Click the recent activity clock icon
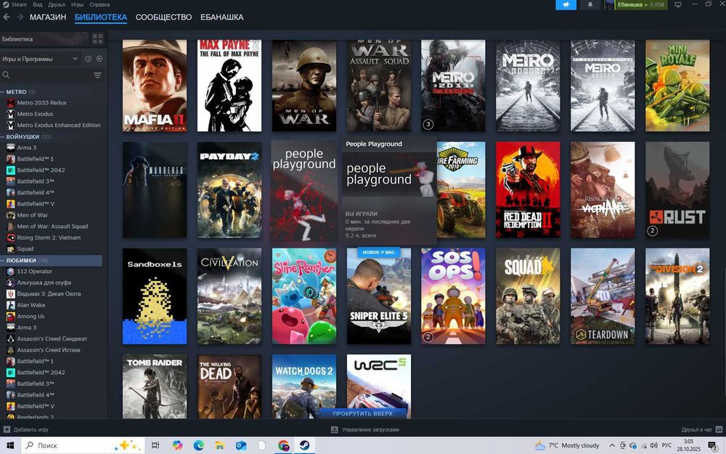 click(88, 59)
